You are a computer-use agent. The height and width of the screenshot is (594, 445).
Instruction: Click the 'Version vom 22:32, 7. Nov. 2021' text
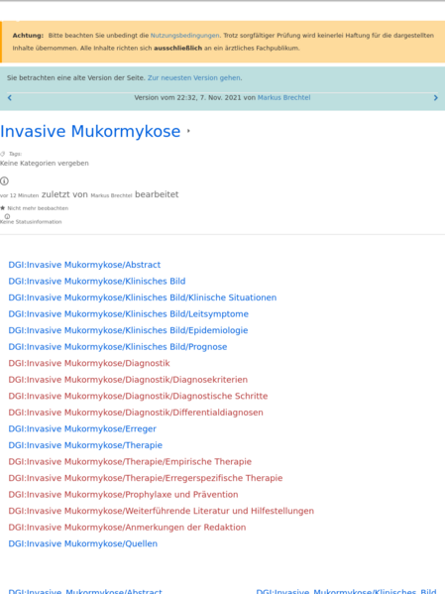pos(187,97)
